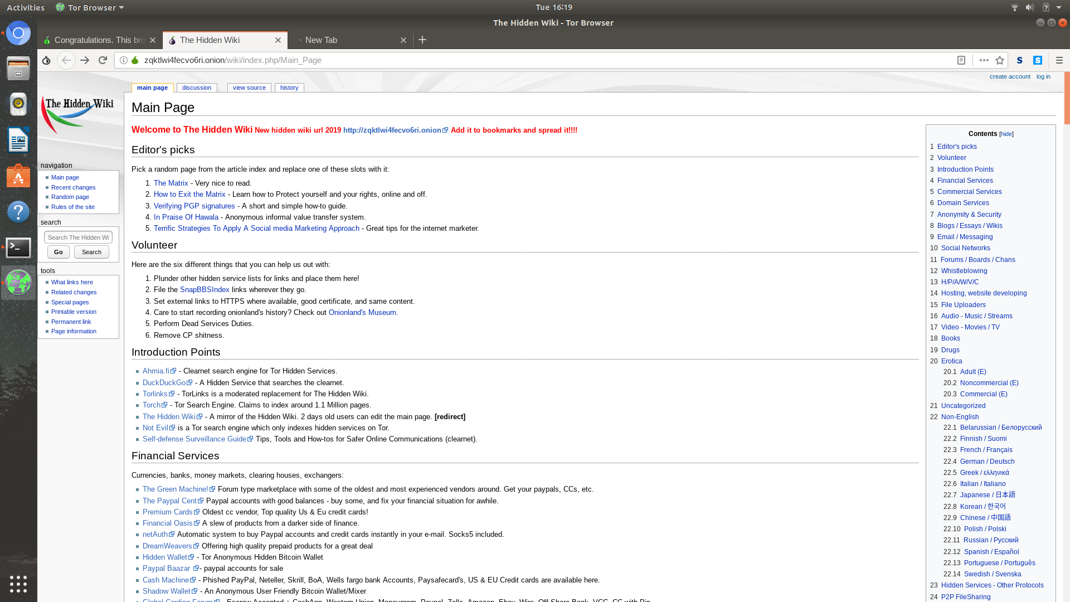The image size is (1070, 602).
Task: Jump to Anonymity & Security in Contents
Action: (969, 215)
